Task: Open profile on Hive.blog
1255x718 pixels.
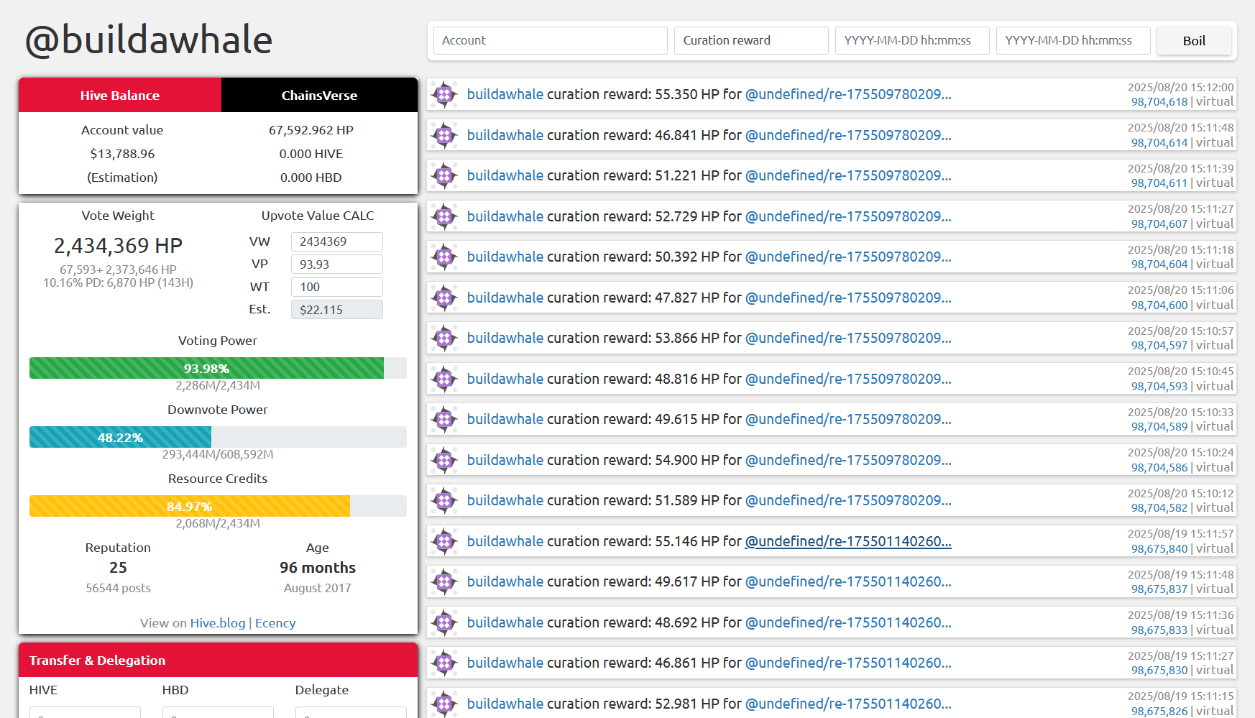Action: pyautogui.click(x=218, y=623)
